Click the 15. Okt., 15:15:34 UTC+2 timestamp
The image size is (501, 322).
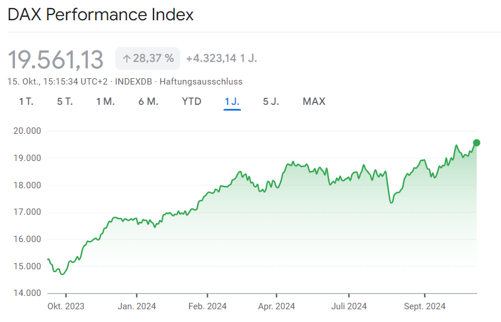57,82
